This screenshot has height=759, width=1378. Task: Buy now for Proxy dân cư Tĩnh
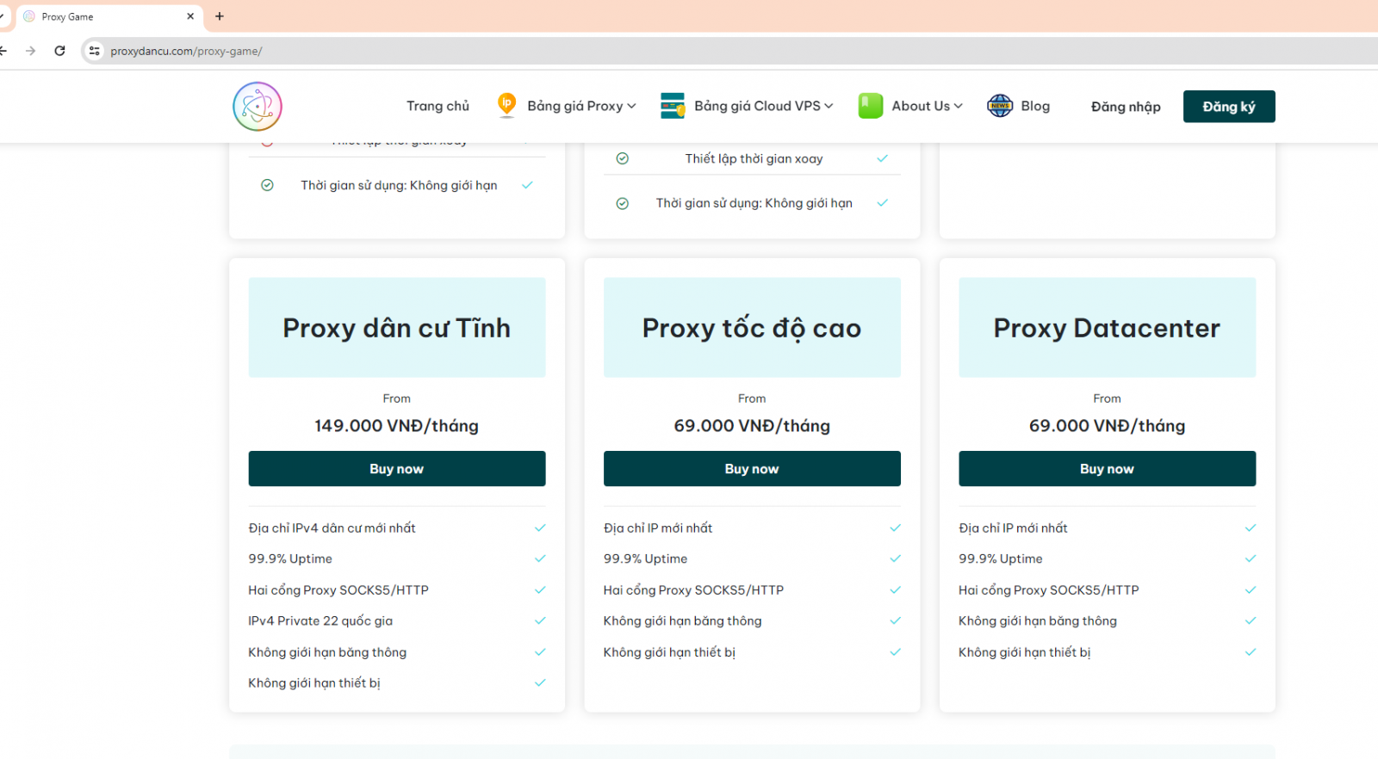[x=397, y=468]
